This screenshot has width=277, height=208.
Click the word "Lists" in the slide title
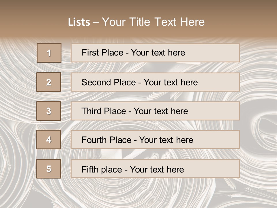coord(79,22)
